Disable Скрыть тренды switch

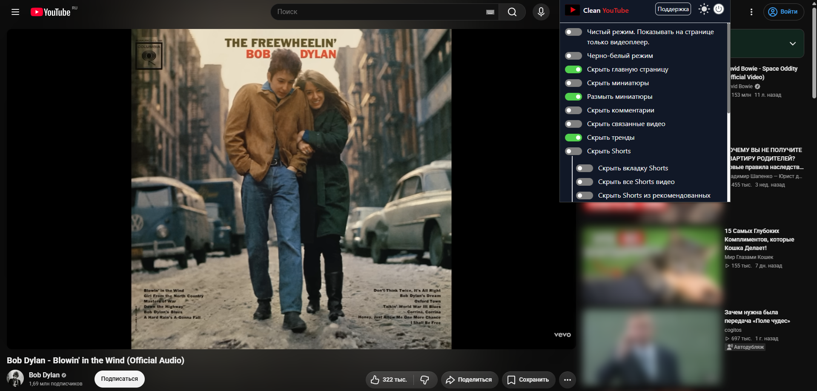(573, 138)
